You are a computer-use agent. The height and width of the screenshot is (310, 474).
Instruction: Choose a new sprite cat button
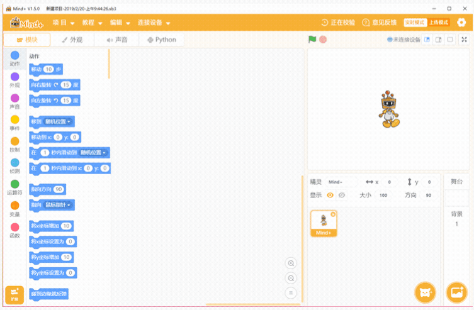pyautogui.click(x=426, y=292)
